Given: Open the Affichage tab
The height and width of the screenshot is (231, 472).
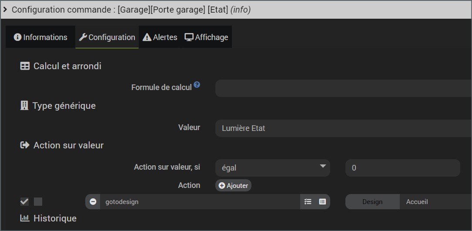Looking at the screenshot, I should click(x=207, y=37).
